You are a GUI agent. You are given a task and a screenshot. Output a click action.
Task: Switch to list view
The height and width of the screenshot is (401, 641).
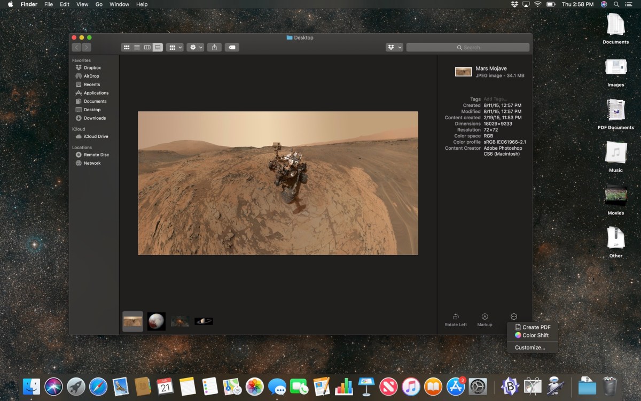click(137, 48)
